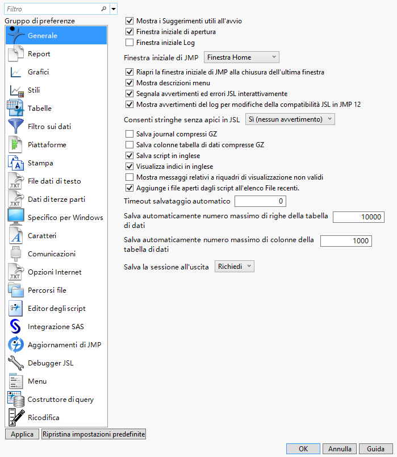Image resolution: width=397 pixels, height=457 pixels.
Task: Select the Opzioni Internet icon
Action: point(16,272)
